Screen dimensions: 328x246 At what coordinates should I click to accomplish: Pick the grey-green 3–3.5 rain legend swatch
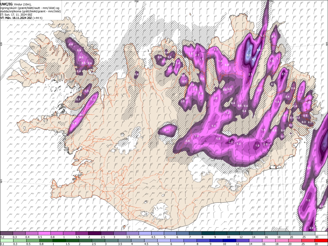(x=111, y=240)
